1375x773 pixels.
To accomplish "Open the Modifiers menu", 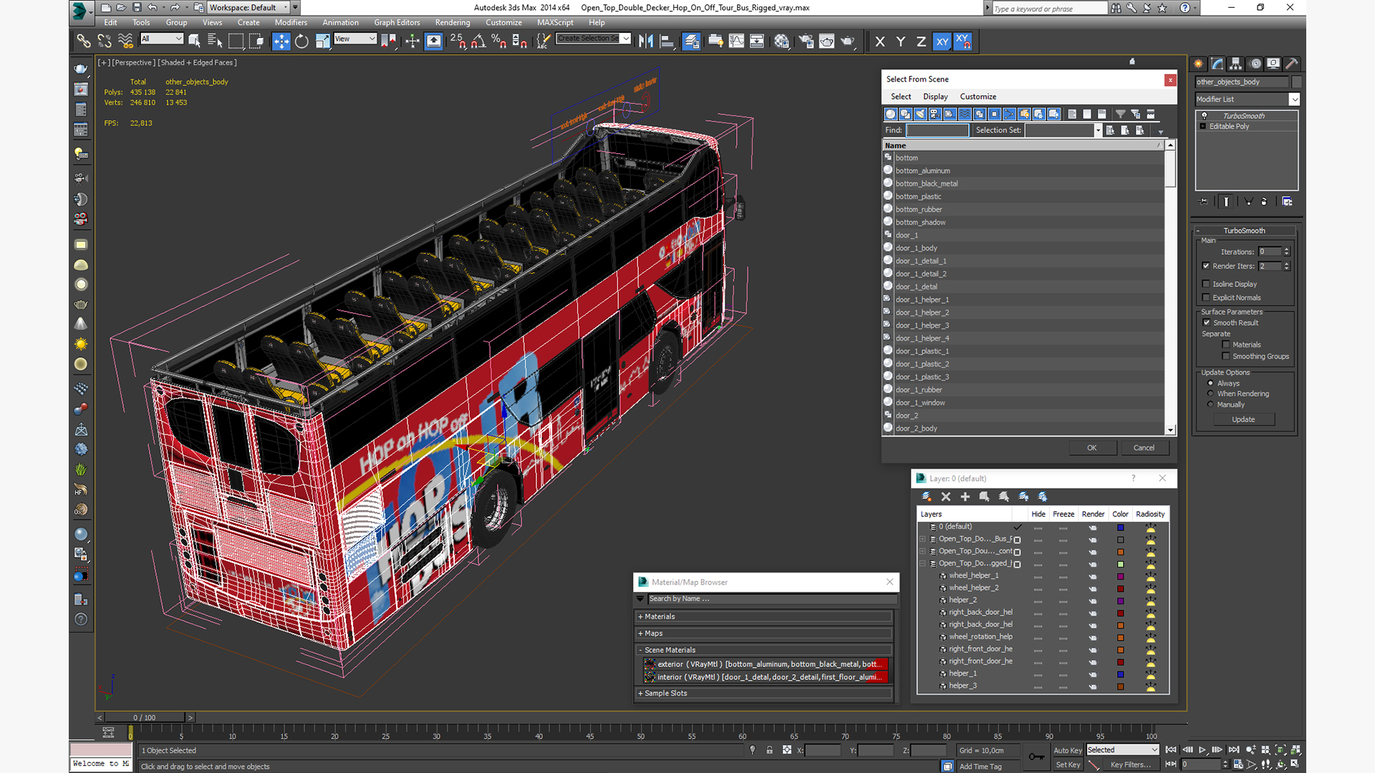I will point(291,23).
